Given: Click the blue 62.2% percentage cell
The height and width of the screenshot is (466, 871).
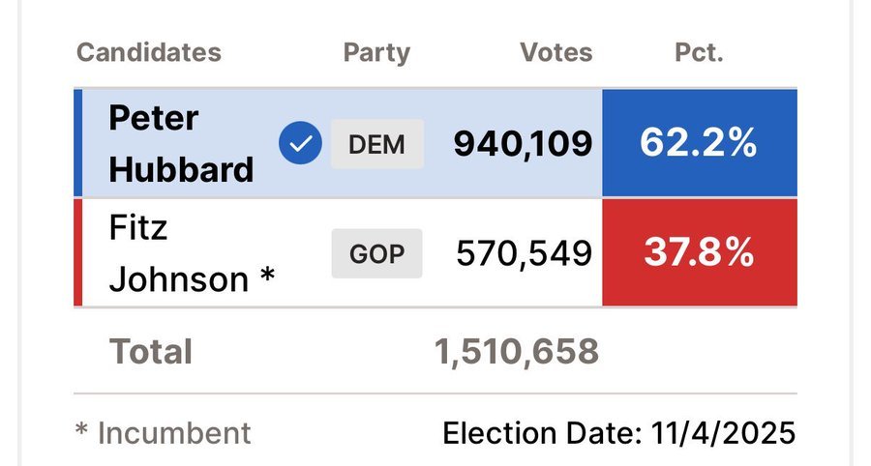Looking at the screenshot, I should click(699, 144).
